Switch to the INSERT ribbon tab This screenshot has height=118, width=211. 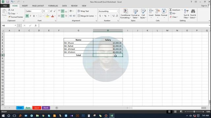(x=25, y=6)
